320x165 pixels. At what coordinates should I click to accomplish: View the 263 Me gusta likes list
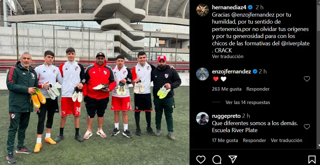pyautogui.click(x=226, y=89)
